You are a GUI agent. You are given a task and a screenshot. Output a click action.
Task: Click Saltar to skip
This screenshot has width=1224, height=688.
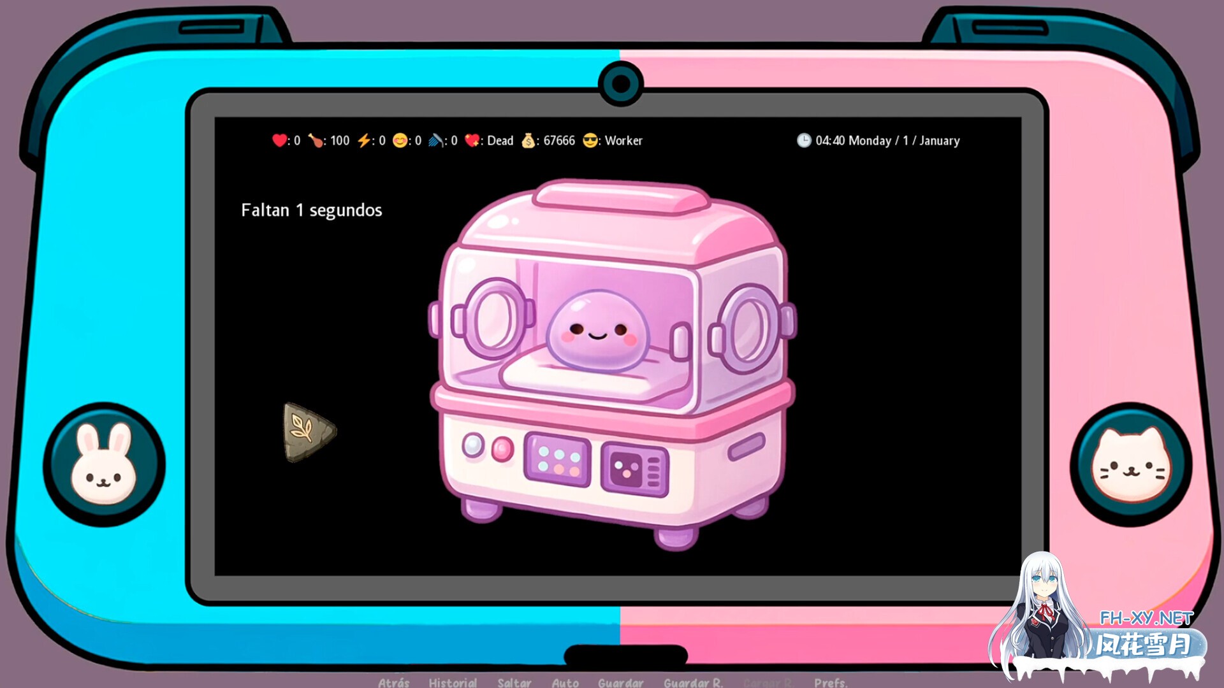coord(514,682)
